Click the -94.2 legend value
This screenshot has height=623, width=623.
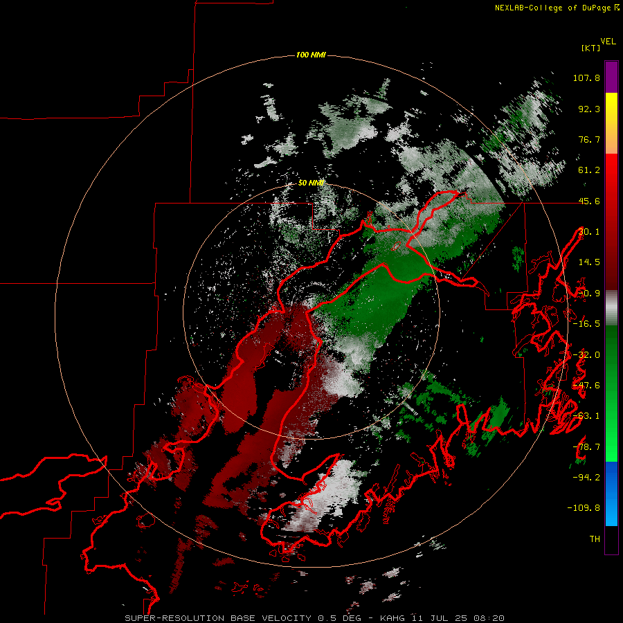click(586, 477)
